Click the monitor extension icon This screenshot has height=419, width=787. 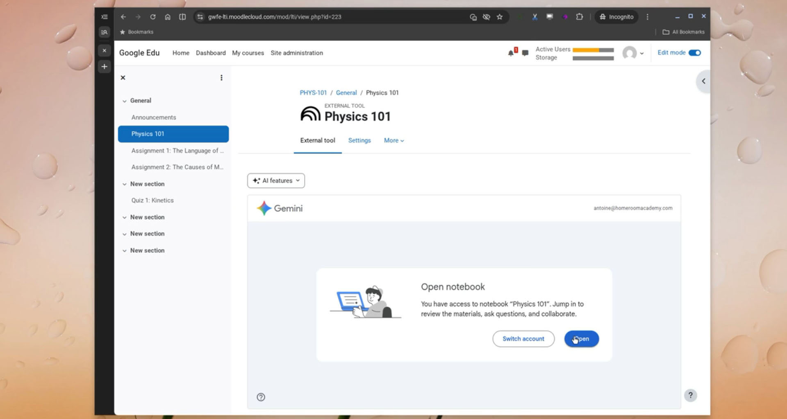550,17
